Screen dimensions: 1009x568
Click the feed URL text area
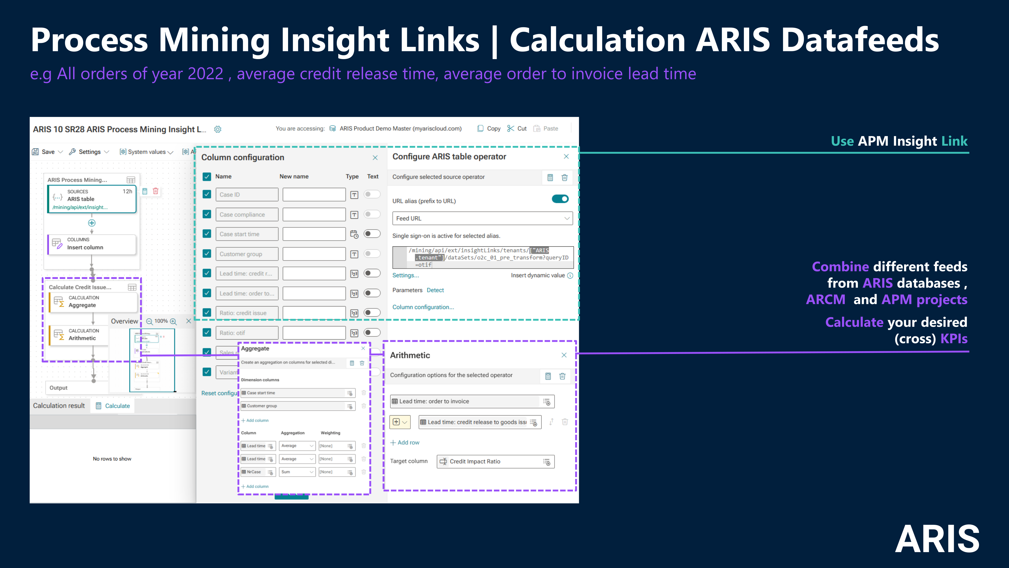(x=483, y=257)
